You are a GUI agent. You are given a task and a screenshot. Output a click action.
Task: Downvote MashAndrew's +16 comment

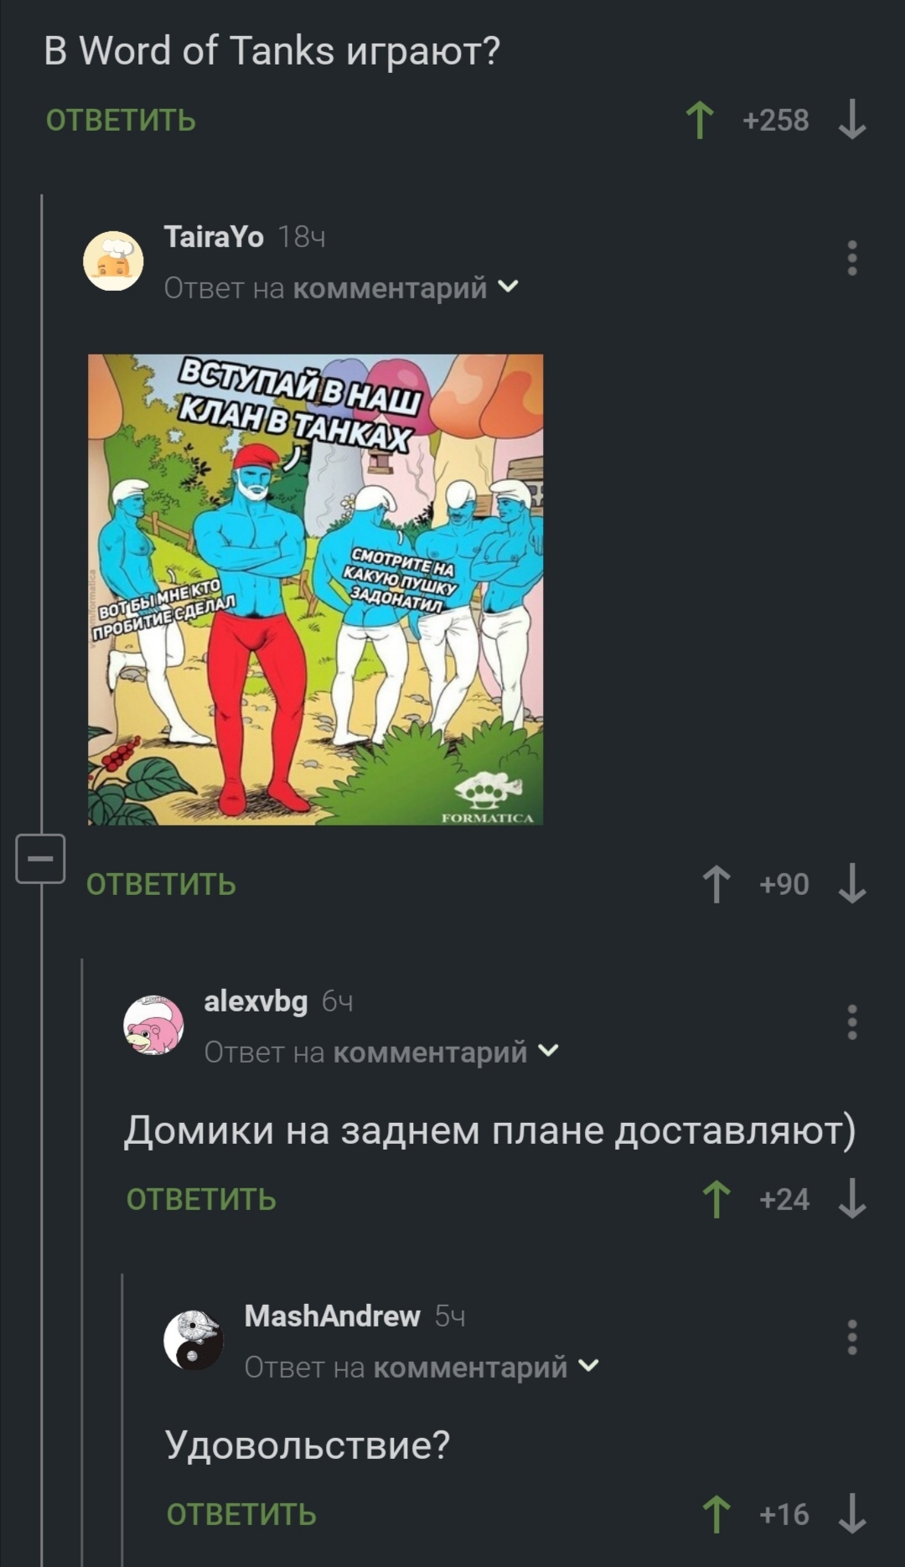(x=852, y=1514)
